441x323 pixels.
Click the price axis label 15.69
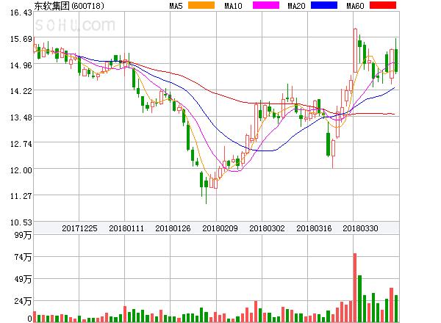coord(21,39)
